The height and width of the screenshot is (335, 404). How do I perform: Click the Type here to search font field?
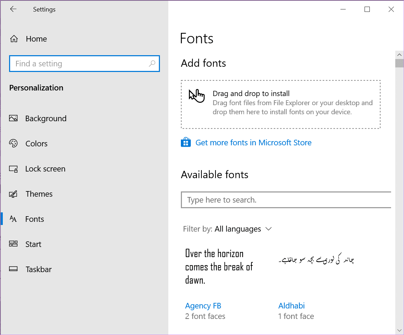pyautogui.click(x=286, y=200)
